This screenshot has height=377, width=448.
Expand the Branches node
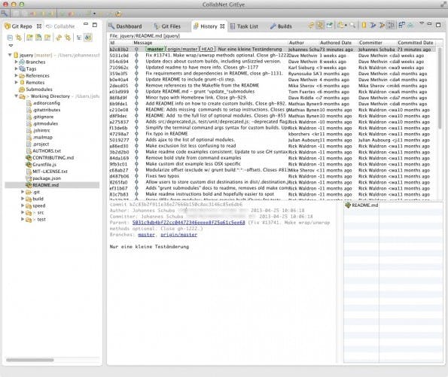click(17, 62)
